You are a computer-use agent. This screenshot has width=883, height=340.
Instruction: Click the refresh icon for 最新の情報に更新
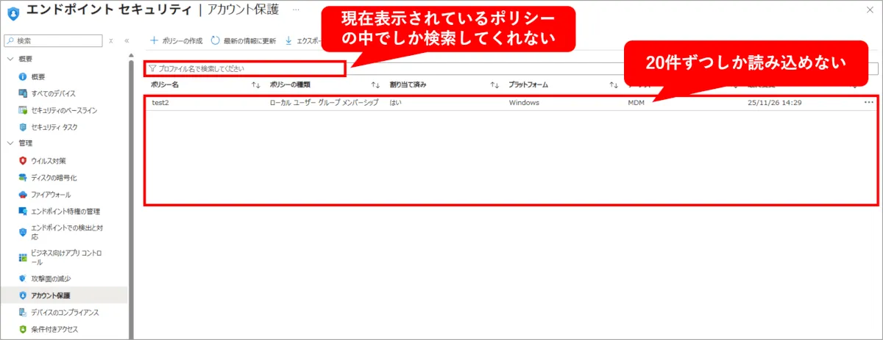[216, 40]
